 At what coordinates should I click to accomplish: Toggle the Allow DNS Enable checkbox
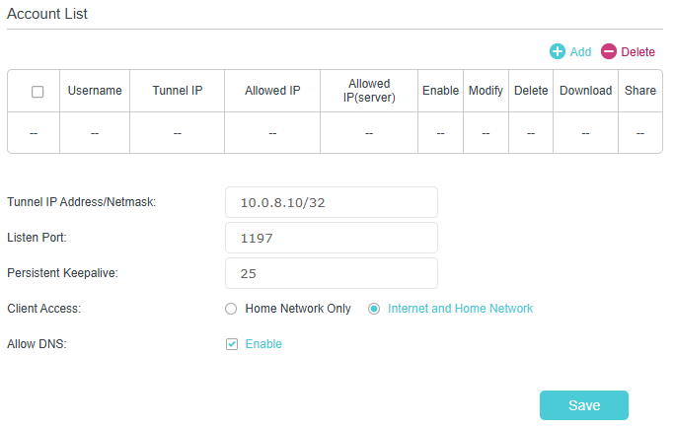[x=232, y=344]
